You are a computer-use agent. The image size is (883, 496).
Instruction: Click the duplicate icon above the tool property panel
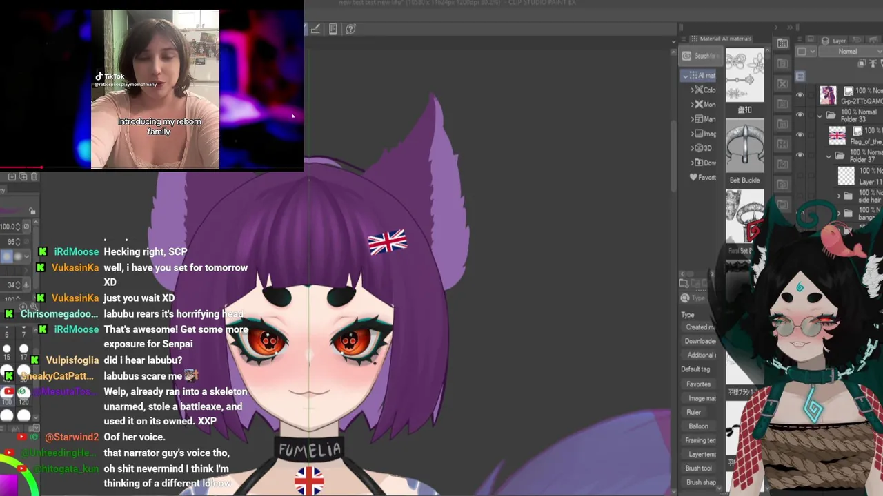coord(23,177)
